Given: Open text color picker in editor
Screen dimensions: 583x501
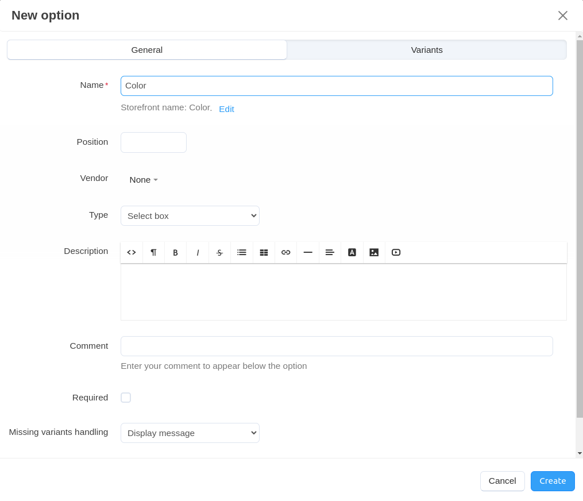Looking at the screenshot, I should point(352,253).
